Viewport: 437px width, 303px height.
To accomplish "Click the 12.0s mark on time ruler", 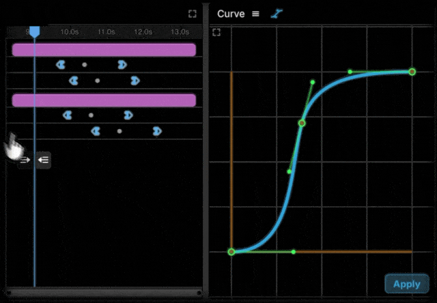I will [143, 32].
